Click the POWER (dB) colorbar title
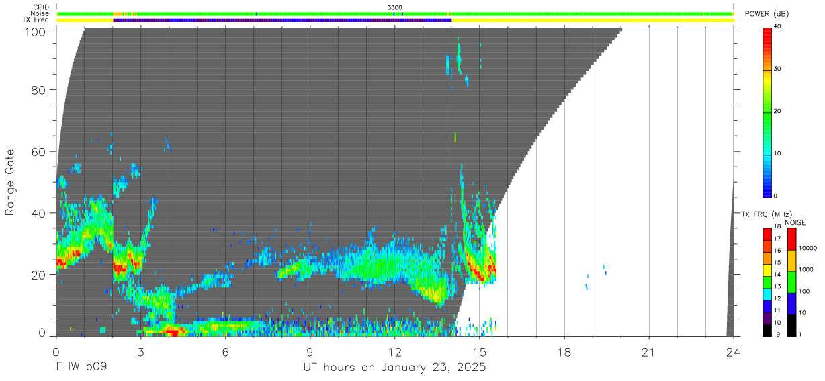 pyautogui.click(x=767, y=13)
